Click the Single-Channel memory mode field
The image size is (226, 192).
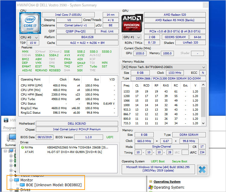[x=162, y=147]
